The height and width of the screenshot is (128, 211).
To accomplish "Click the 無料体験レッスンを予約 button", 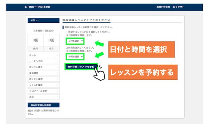I will point(81,67).
